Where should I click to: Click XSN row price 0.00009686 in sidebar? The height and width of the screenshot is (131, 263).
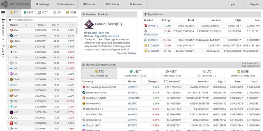coord(40,58)
